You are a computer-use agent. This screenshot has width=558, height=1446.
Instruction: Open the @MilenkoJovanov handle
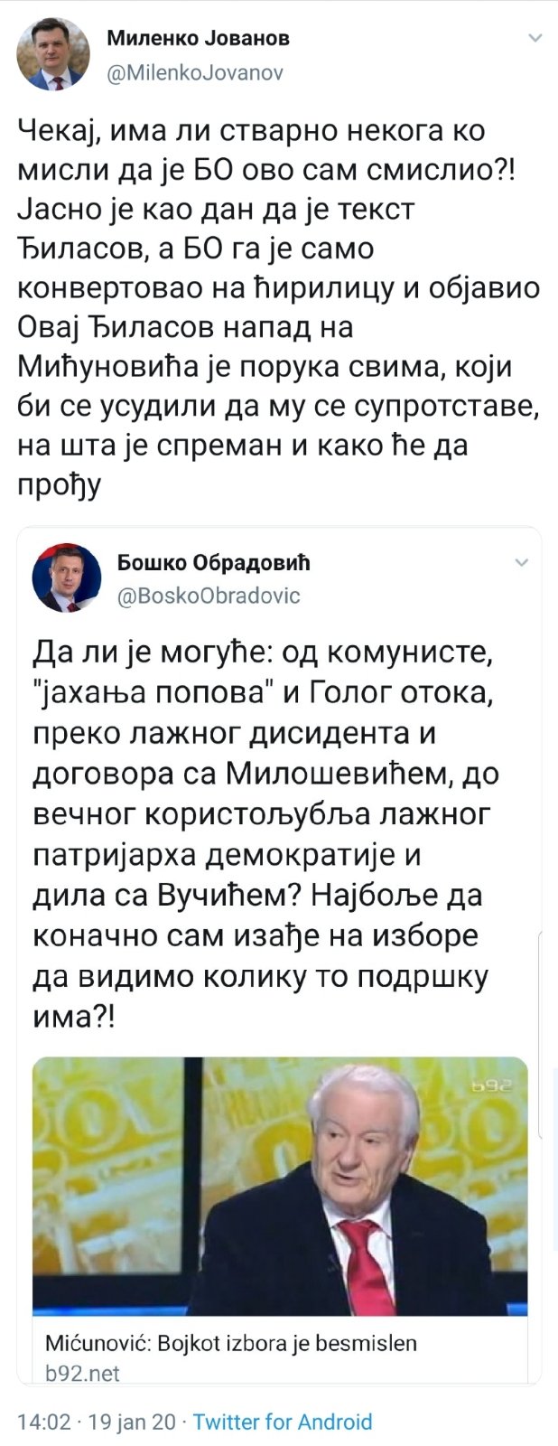pyautogui.click(x=195, y=73)
